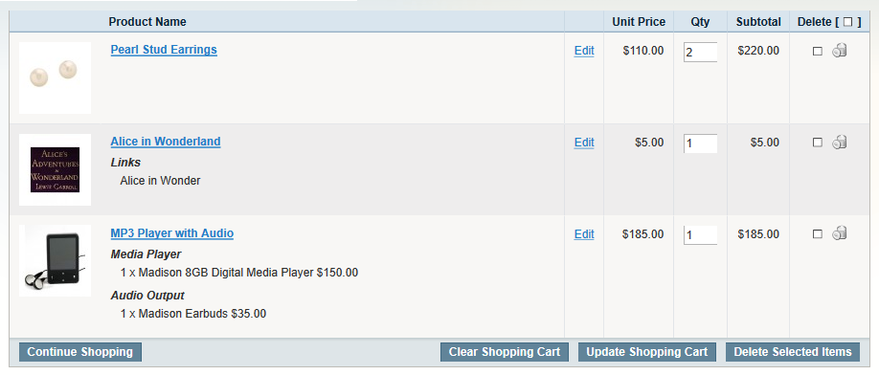
Task: Edit the Alice in Wonderland cart item
Action: pos(584,143)
